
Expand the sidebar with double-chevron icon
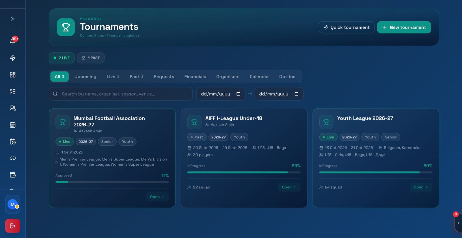13,19
